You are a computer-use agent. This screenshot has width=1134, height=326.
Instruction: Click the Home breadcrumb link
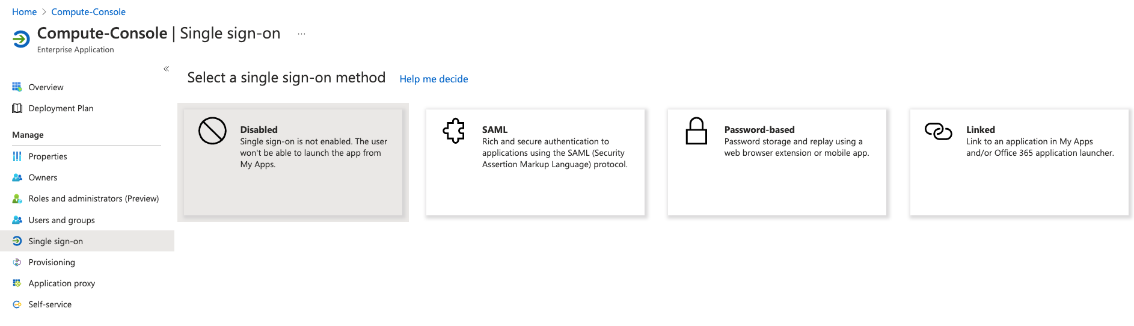click(x=24, y=12)
